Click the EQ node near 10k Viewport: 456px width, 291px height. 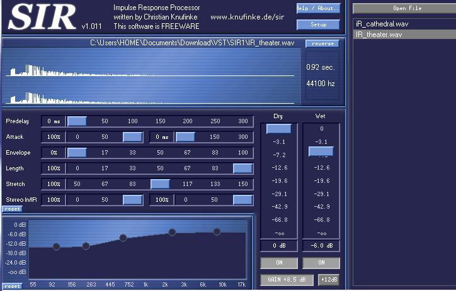pyautogui.click(x=217, y=231)
